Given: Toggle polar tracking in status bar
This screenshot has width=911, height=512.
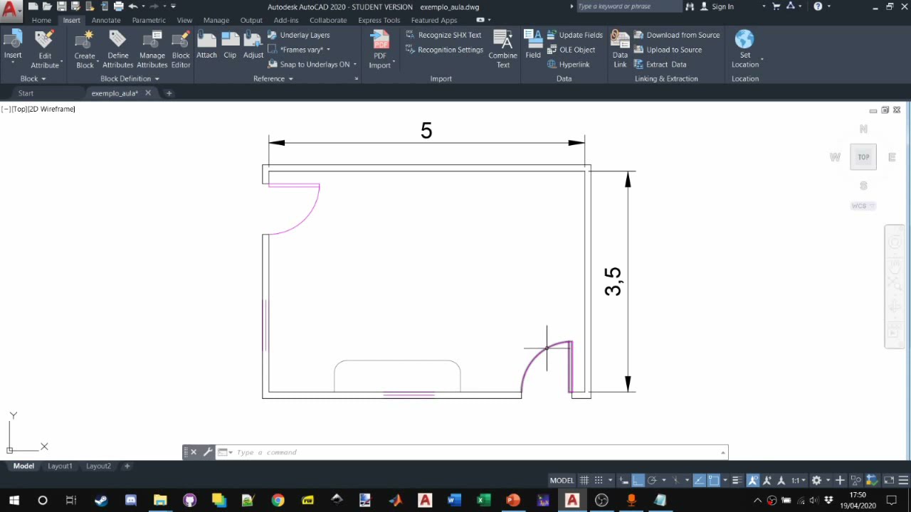Looking at the screenshot, I should [651, 480].
